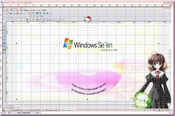
Task: Click the fill bucket icon in formatting bar
Action: point(44,20)
